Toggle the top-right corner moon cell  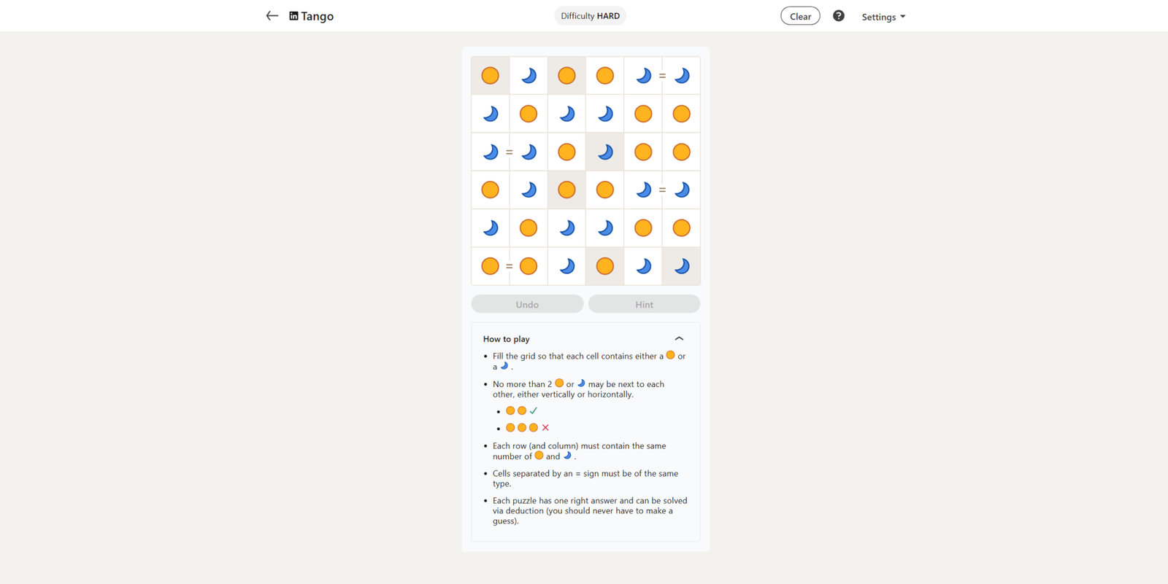(681, 76)
